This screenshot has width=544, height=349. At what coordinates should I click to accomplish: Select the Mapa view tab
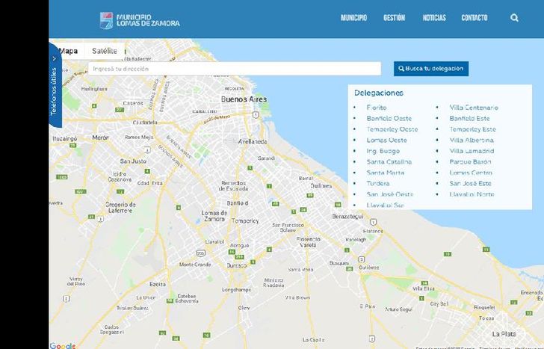69,51
